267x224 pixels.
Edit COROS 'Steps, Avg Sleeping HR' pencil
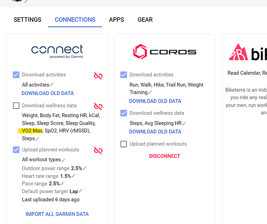pyautogui.click(x=184, y=123)
